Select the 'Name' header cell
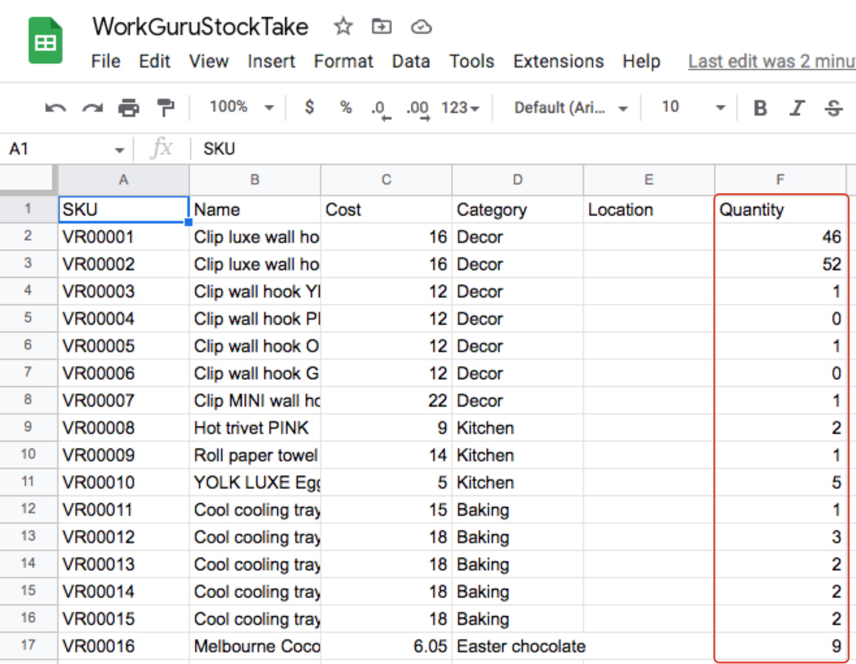 pyautogui.click(x=255, y=209)
